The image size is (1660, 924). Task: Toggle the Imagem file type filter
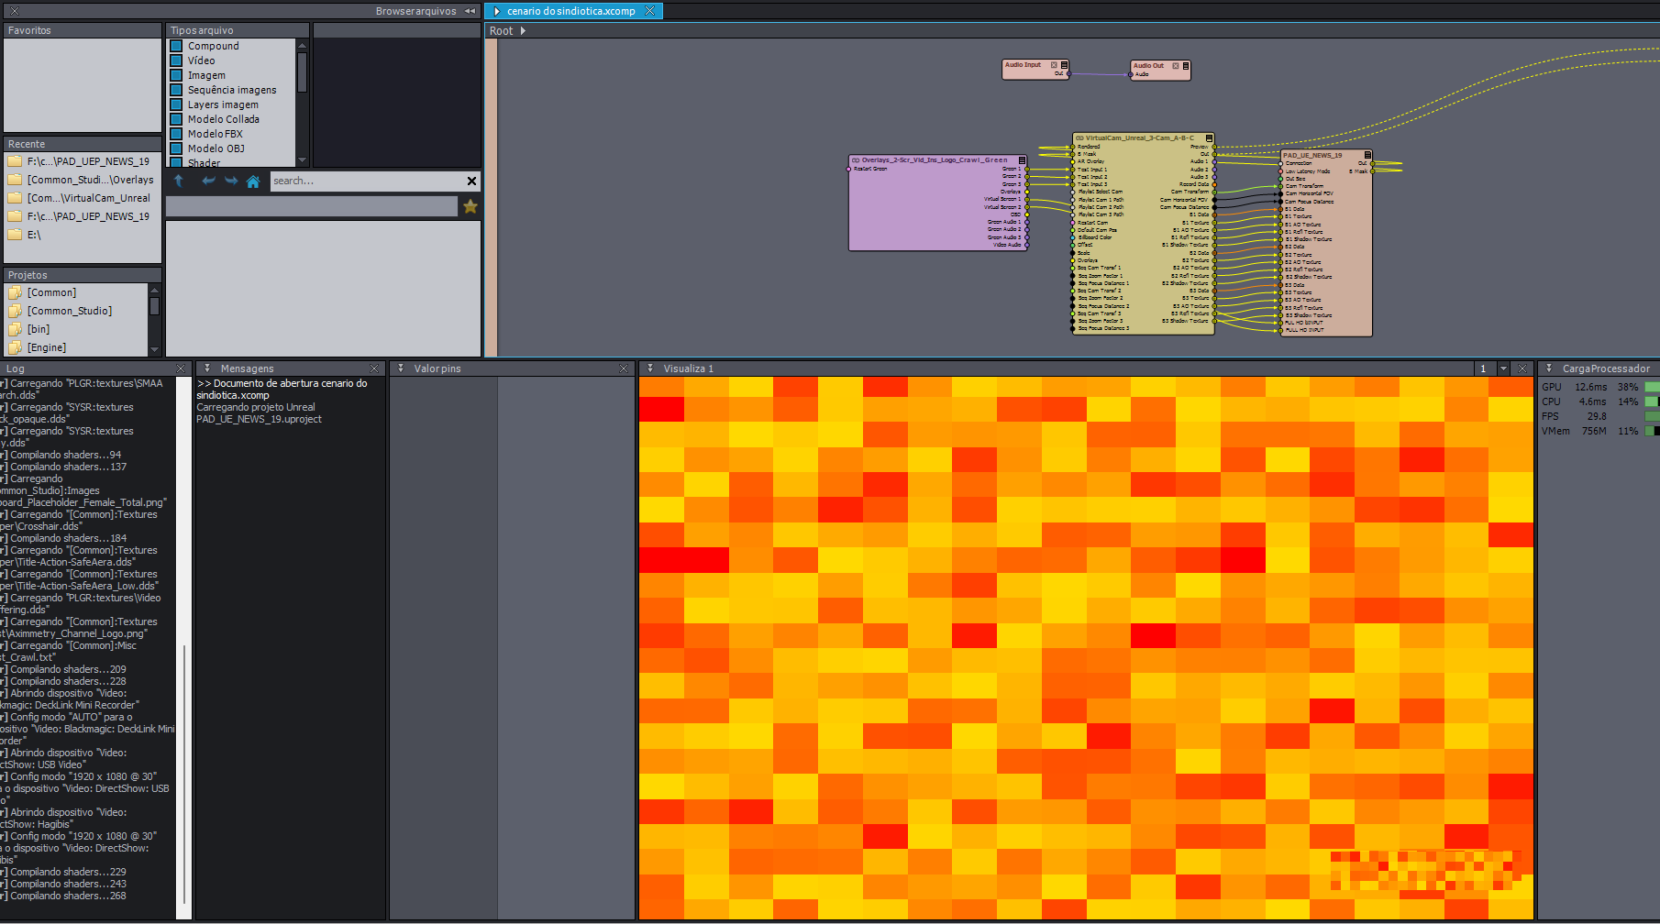(x=176, y=75)
